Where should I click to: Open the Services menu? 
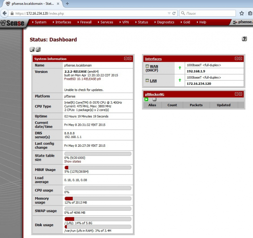106,22
